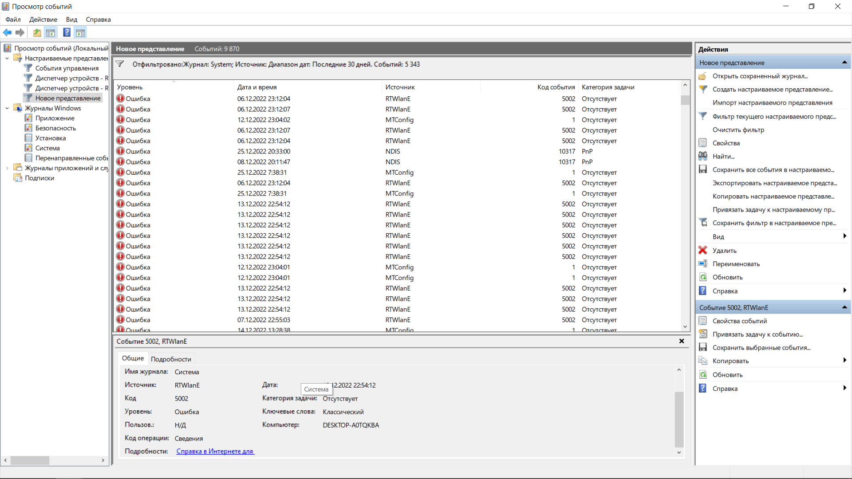Click the tree pane horizontal scrollbar right arrow
The image size is (852, 479).
coord(103,460)
